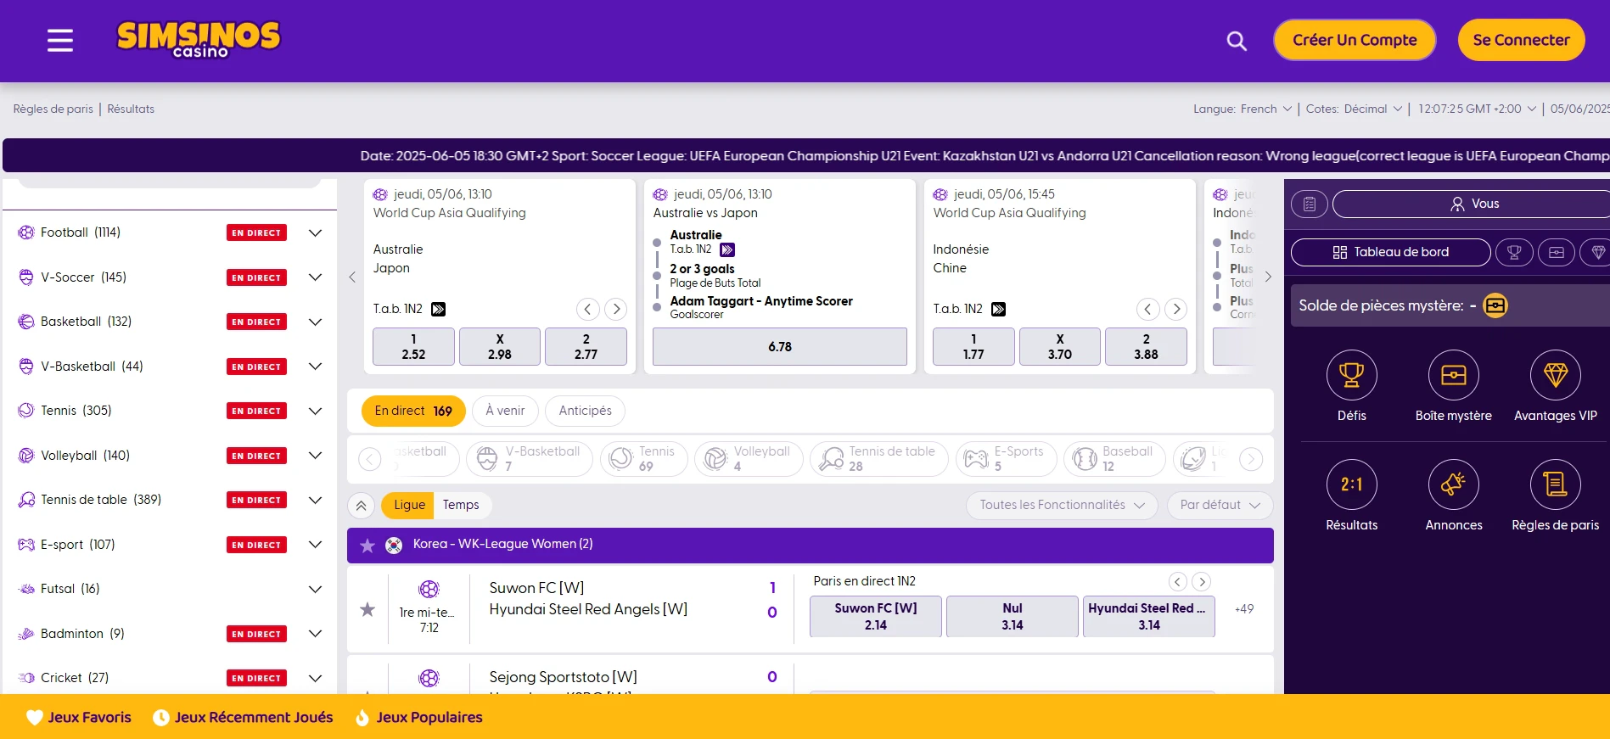Select the Ligue grouping toggle
1610x739 pixels.
tap(408, 505)
